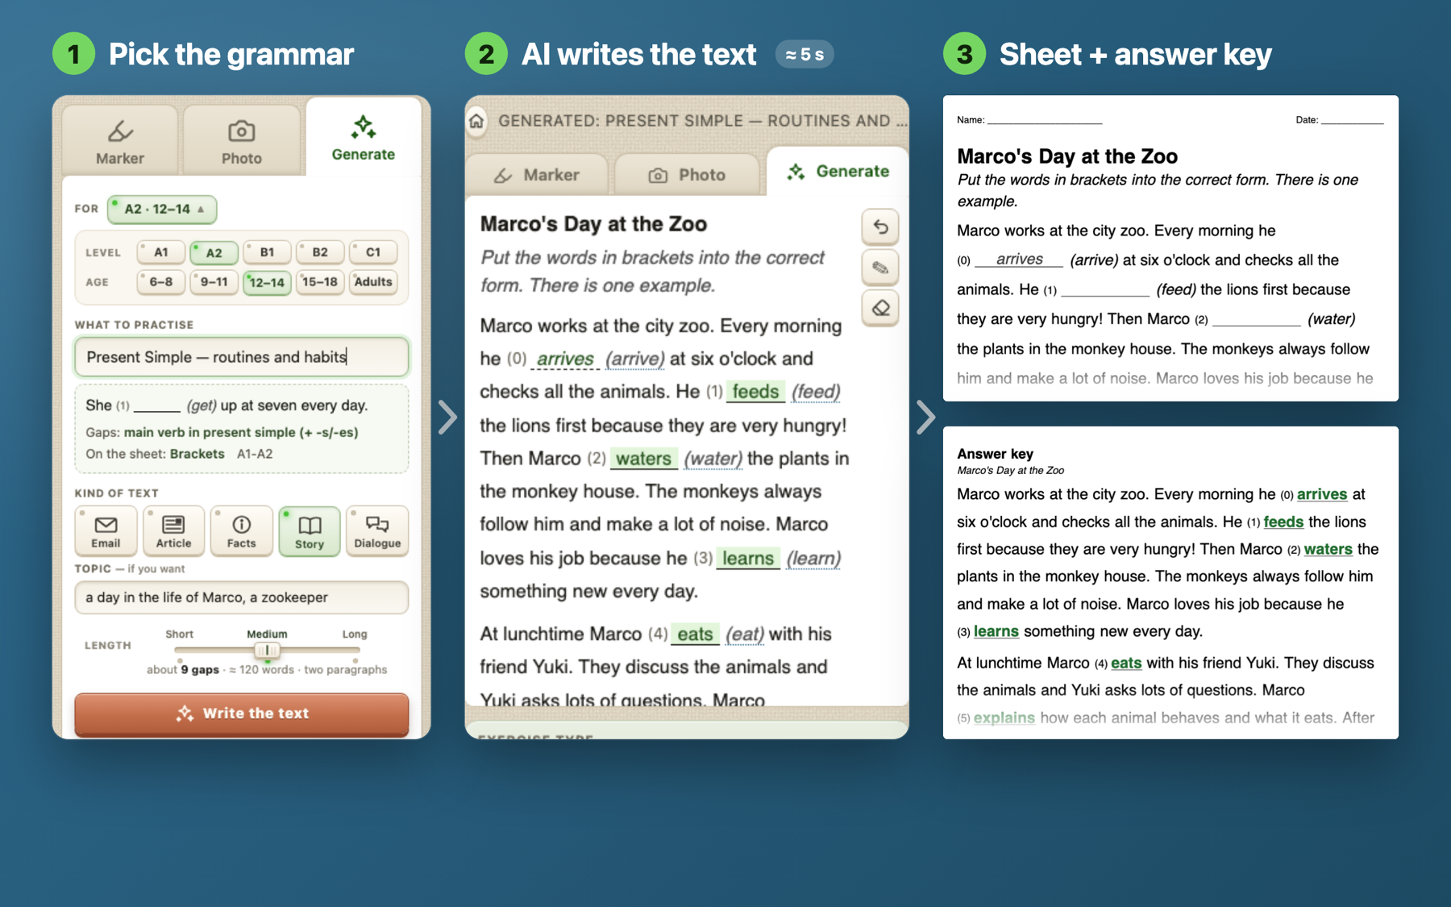
Task: Select level A1
Action: (x=161, y=252)
